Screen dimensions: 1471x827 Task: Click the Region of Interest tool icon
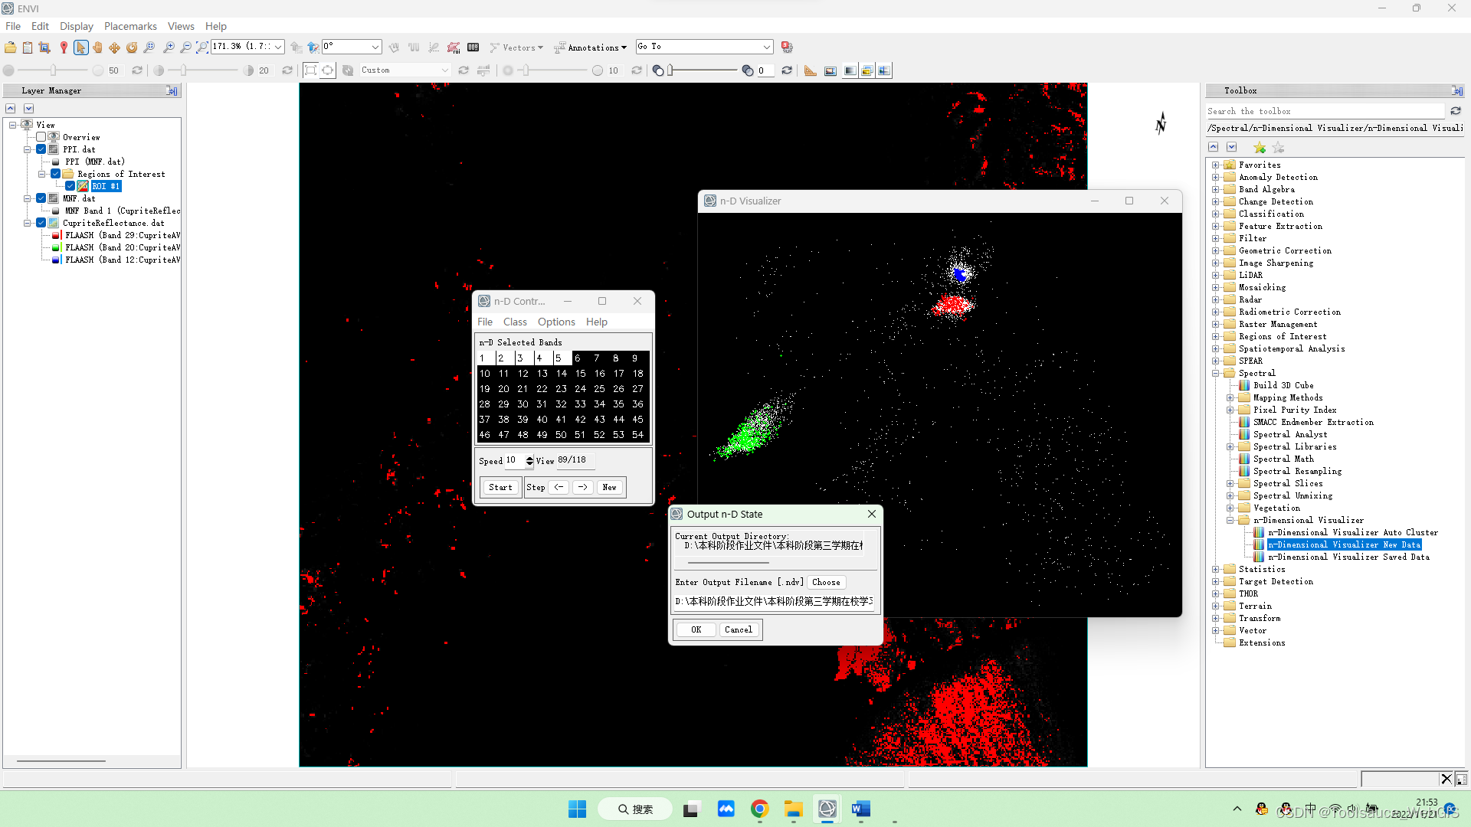coord(454,47)
